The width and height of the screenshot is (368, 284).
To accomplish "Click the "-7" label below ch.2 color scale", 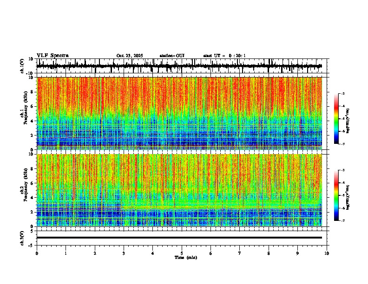I will (x=342, y=220).
